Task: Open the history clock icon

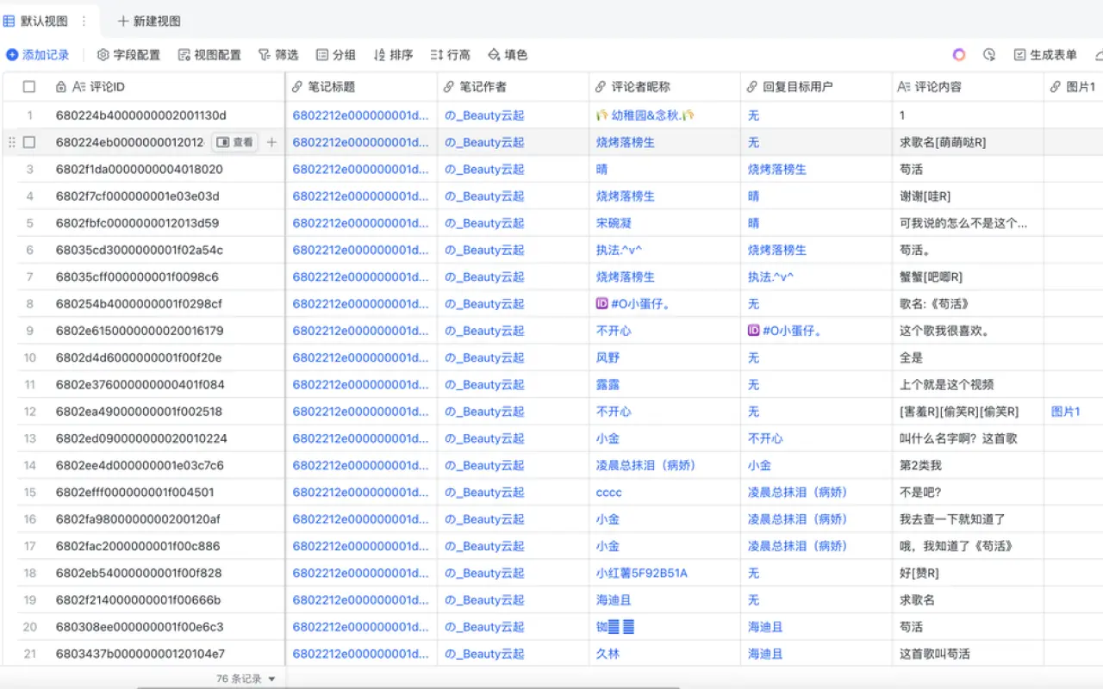Action: click(989, 55)
